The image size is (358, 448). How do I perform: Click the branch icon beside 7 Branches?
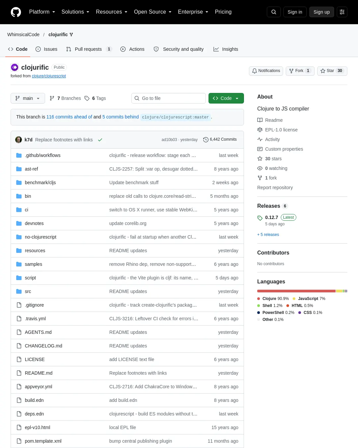pyautogui.click(x=52, y=98)
